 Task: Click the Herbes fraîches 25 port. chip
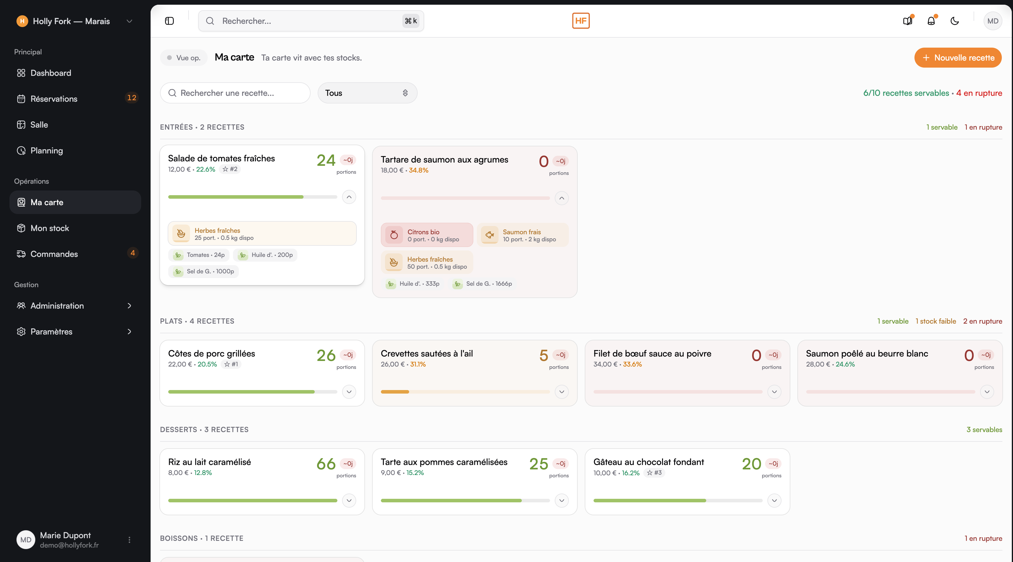(x=262, y=233)
